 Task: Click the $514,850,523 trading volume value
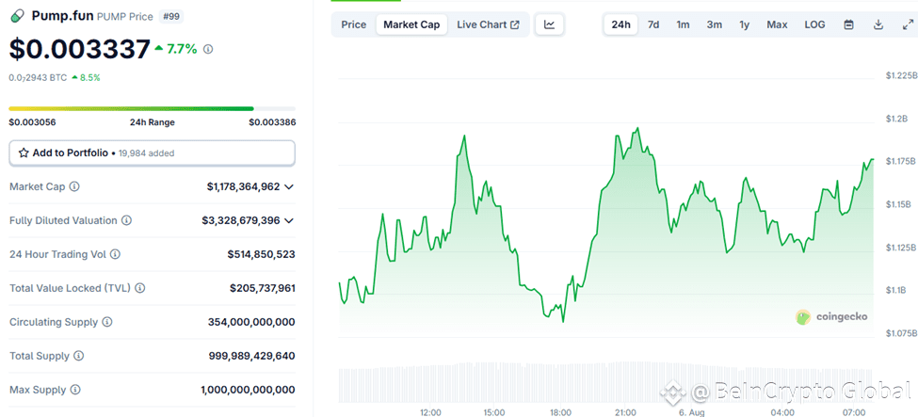pos(261,255)
